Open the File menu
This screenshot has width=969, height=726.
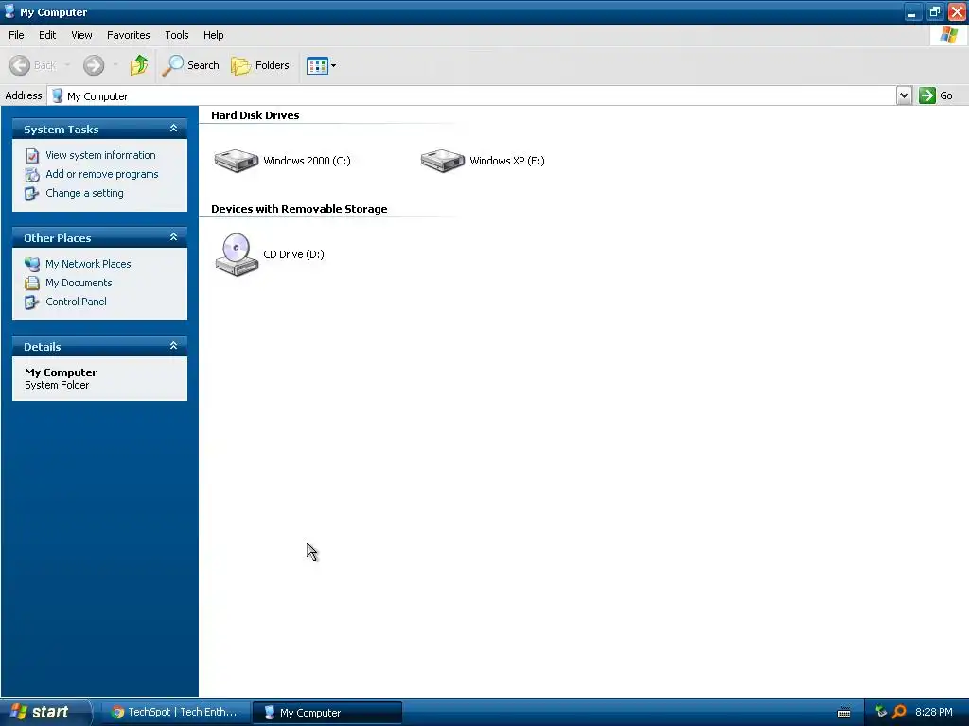click(x=16, y=35)
